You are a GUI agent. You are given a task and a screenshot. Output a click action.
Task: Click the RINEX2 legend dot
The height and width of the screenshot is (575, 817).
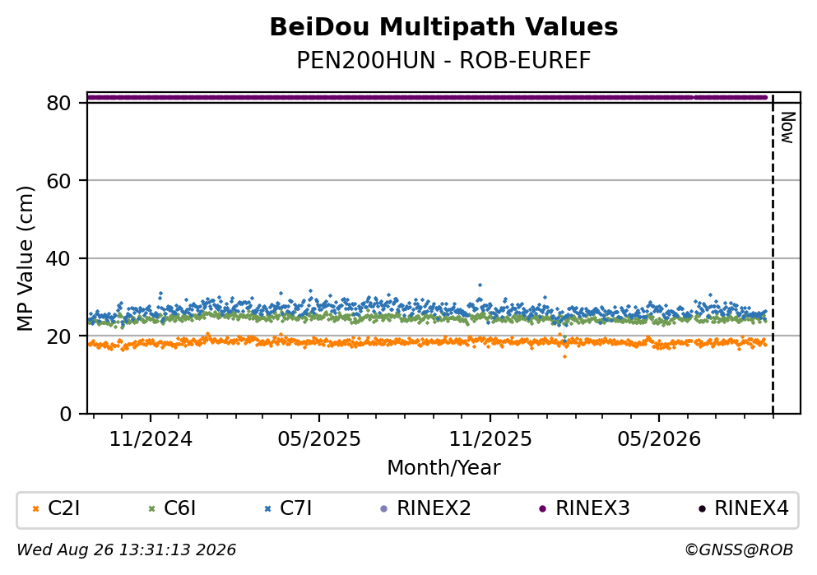pos(384,509)
